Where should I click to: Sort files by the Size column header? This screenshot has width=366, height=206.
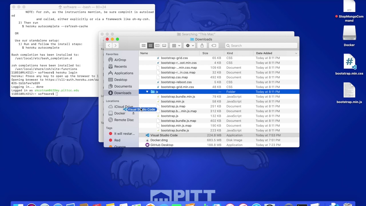point(212,53)
